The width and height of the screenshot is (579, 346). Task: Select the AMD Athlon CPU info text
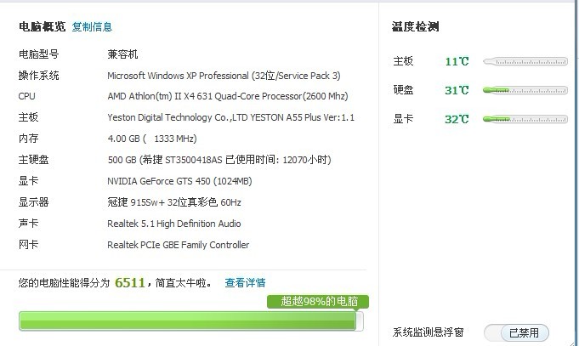click(227, 96)
